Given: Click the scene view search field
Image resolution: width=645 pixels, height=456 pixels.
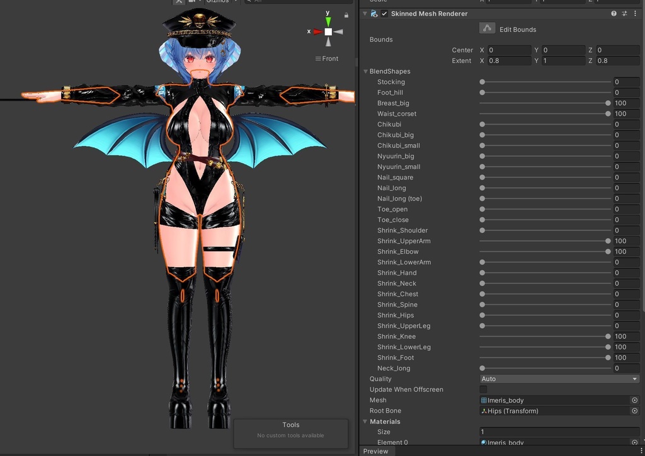Looking at the screenshot, I should pos(298,1).
